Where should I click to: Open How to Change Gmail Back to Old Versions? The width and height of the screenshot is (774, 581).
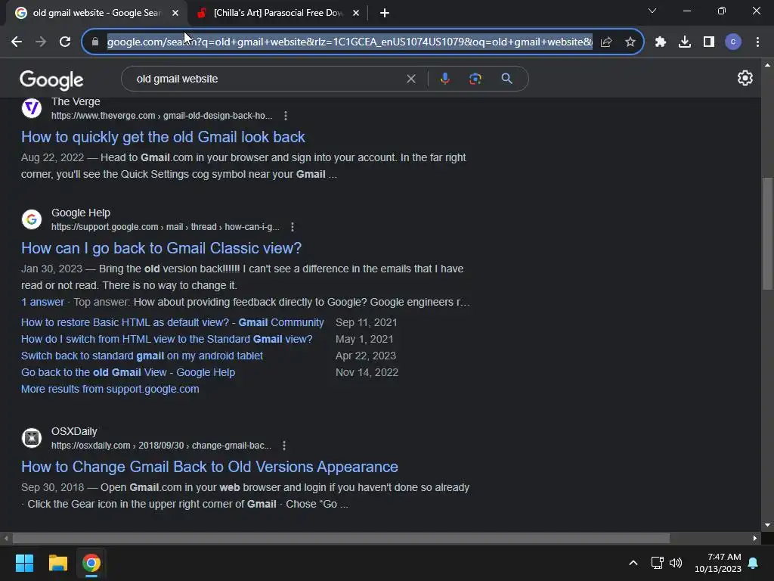click(209, 467)
